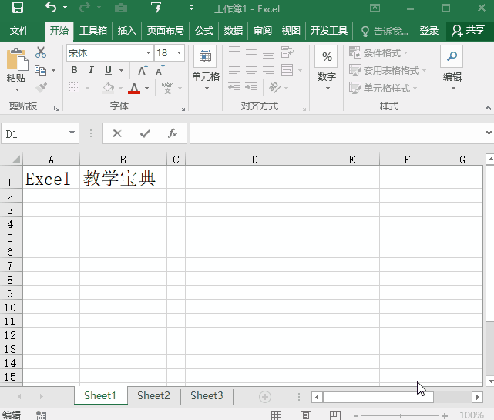Open Insert Function fx icon
494x420 pixels.
[173, 133]
